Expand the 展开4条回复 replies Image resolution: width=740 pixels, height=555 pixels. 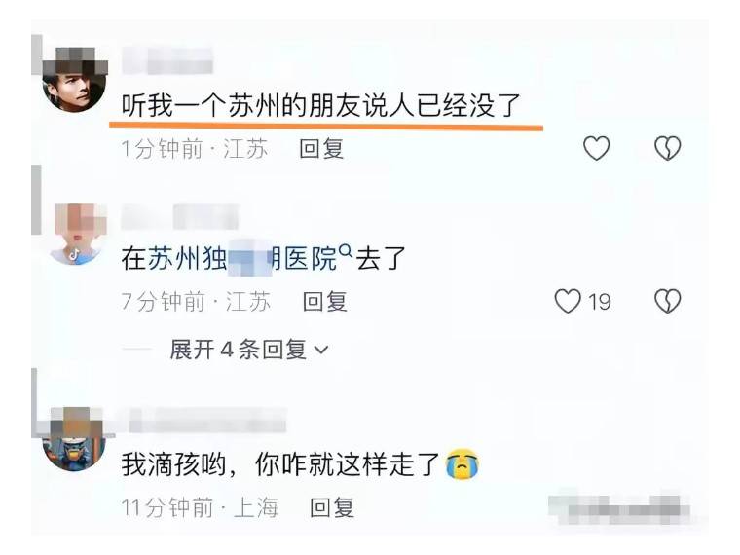pyautogui.click(x=248, y=350)
